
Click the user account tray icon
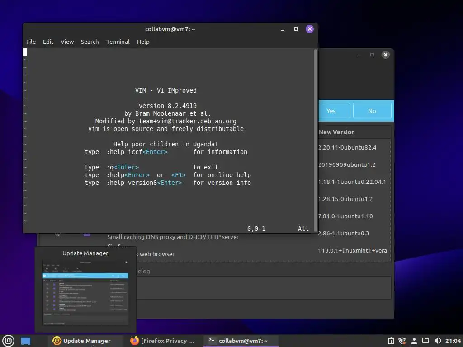click(x=414, y=341)
